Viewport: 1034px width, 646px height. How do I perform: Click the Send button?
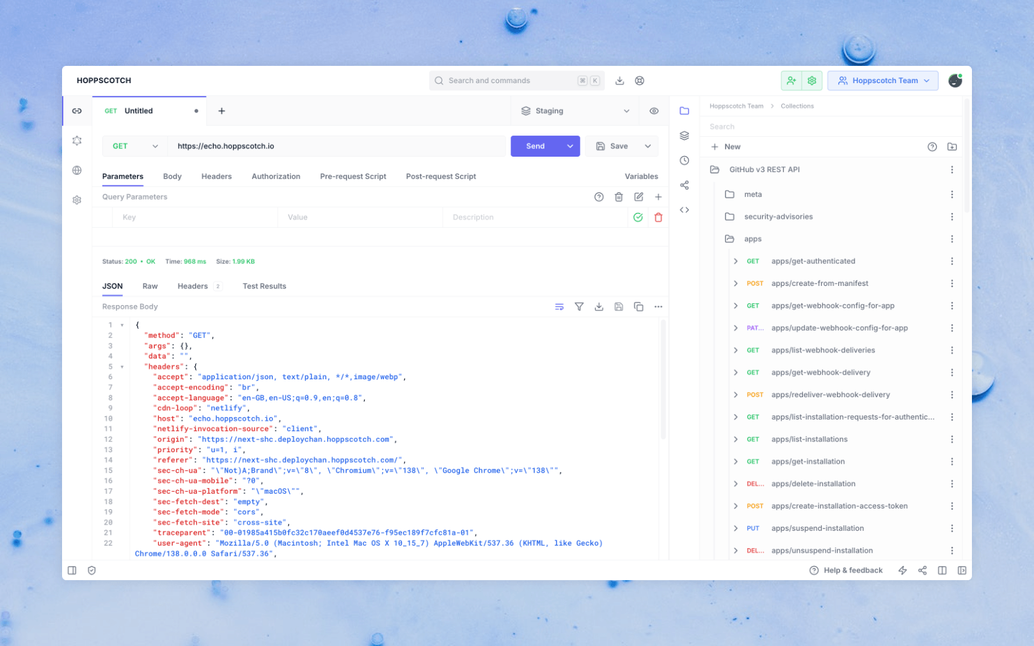point(536,146)
